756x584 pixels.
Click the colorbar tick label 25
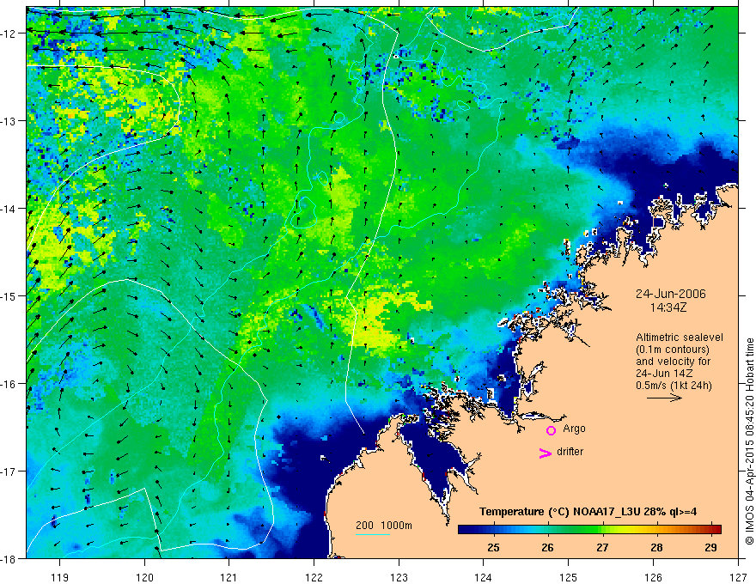click(493, 547)
